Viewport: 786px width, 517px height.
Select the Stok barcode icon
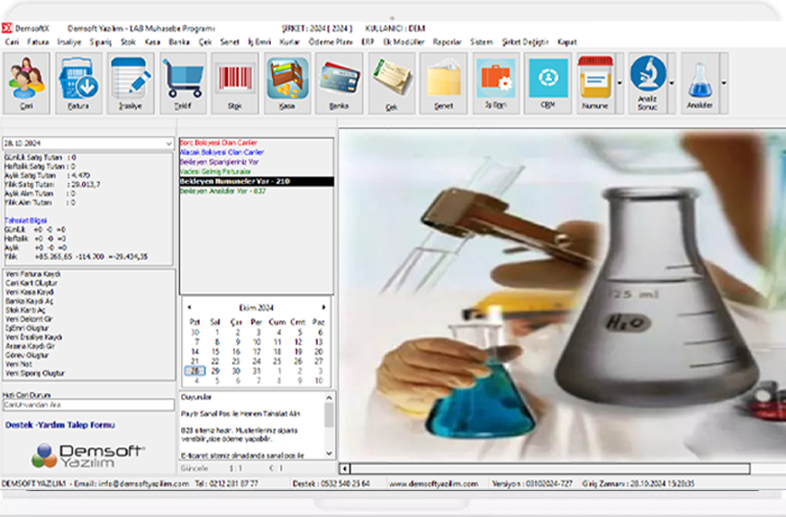[235, 82]
